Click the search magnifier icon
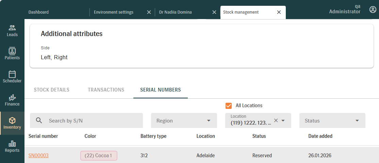Viewport: 379px width, 163px height. pos(39,120)
